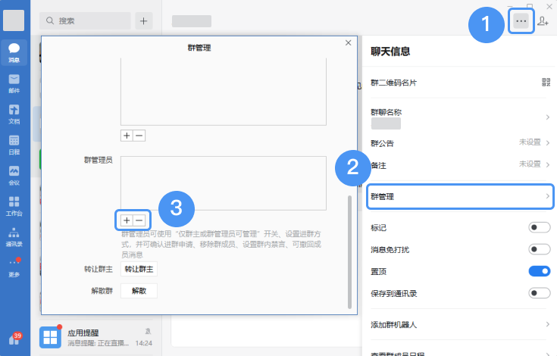557x356 pixels.
Task: Go to 文档 documents in the sidebar
Action: [x=14, y=112]
